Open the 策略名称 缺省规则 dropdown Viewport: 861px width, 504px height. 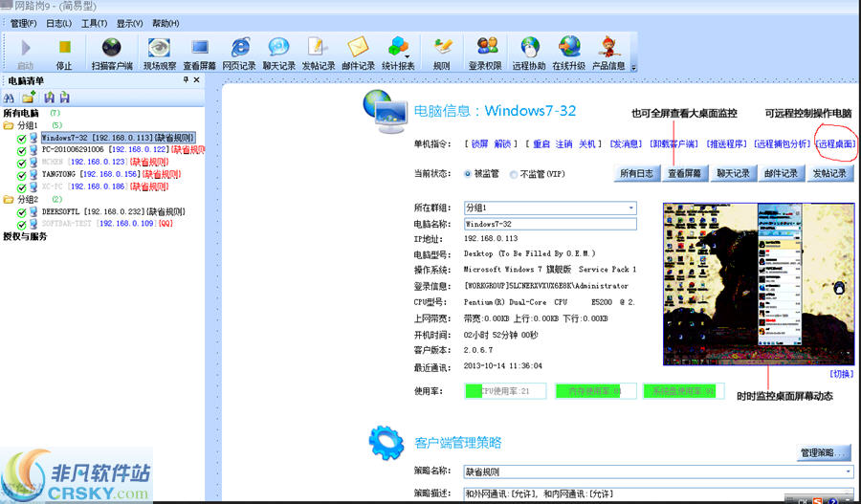pyautogui.click(x=849, y=471)
